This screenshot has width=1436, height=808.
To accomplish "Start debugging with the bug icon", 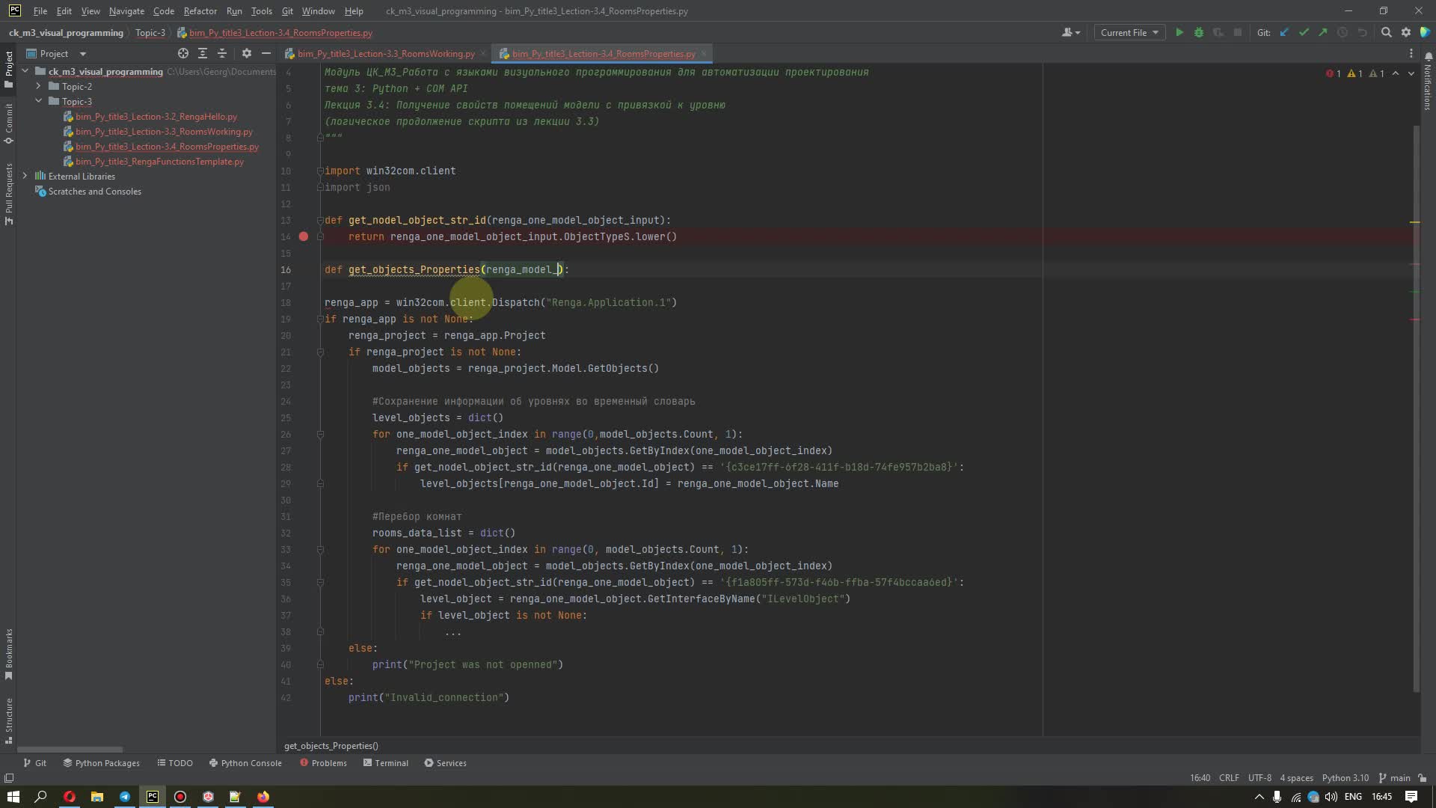I will [x=1199, y=32].
